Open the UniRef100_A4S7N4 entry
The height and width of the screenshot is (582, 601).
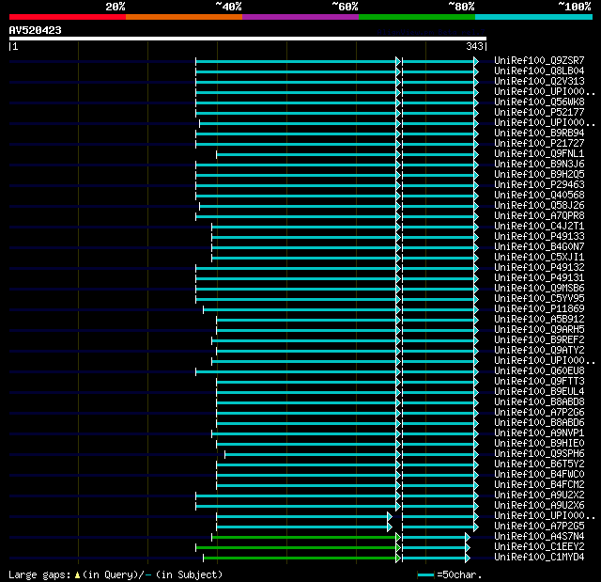[x=539, y=537]
